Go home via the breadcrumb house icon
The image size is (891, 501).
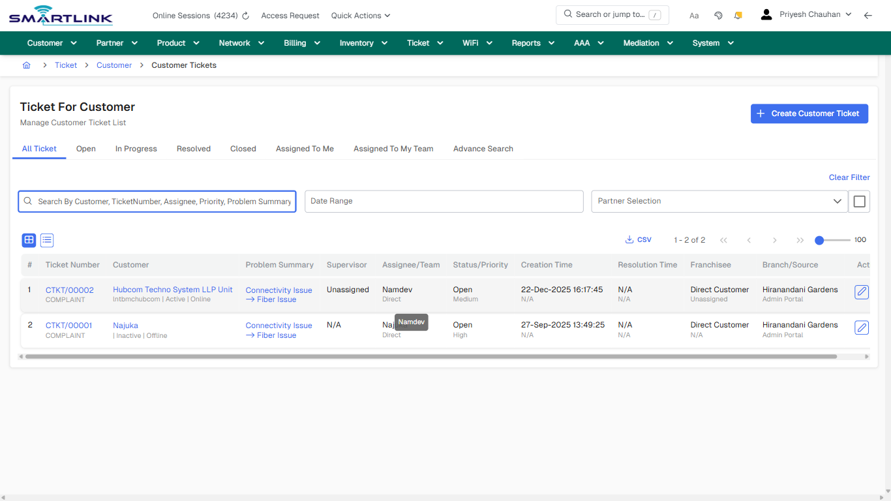27,65
